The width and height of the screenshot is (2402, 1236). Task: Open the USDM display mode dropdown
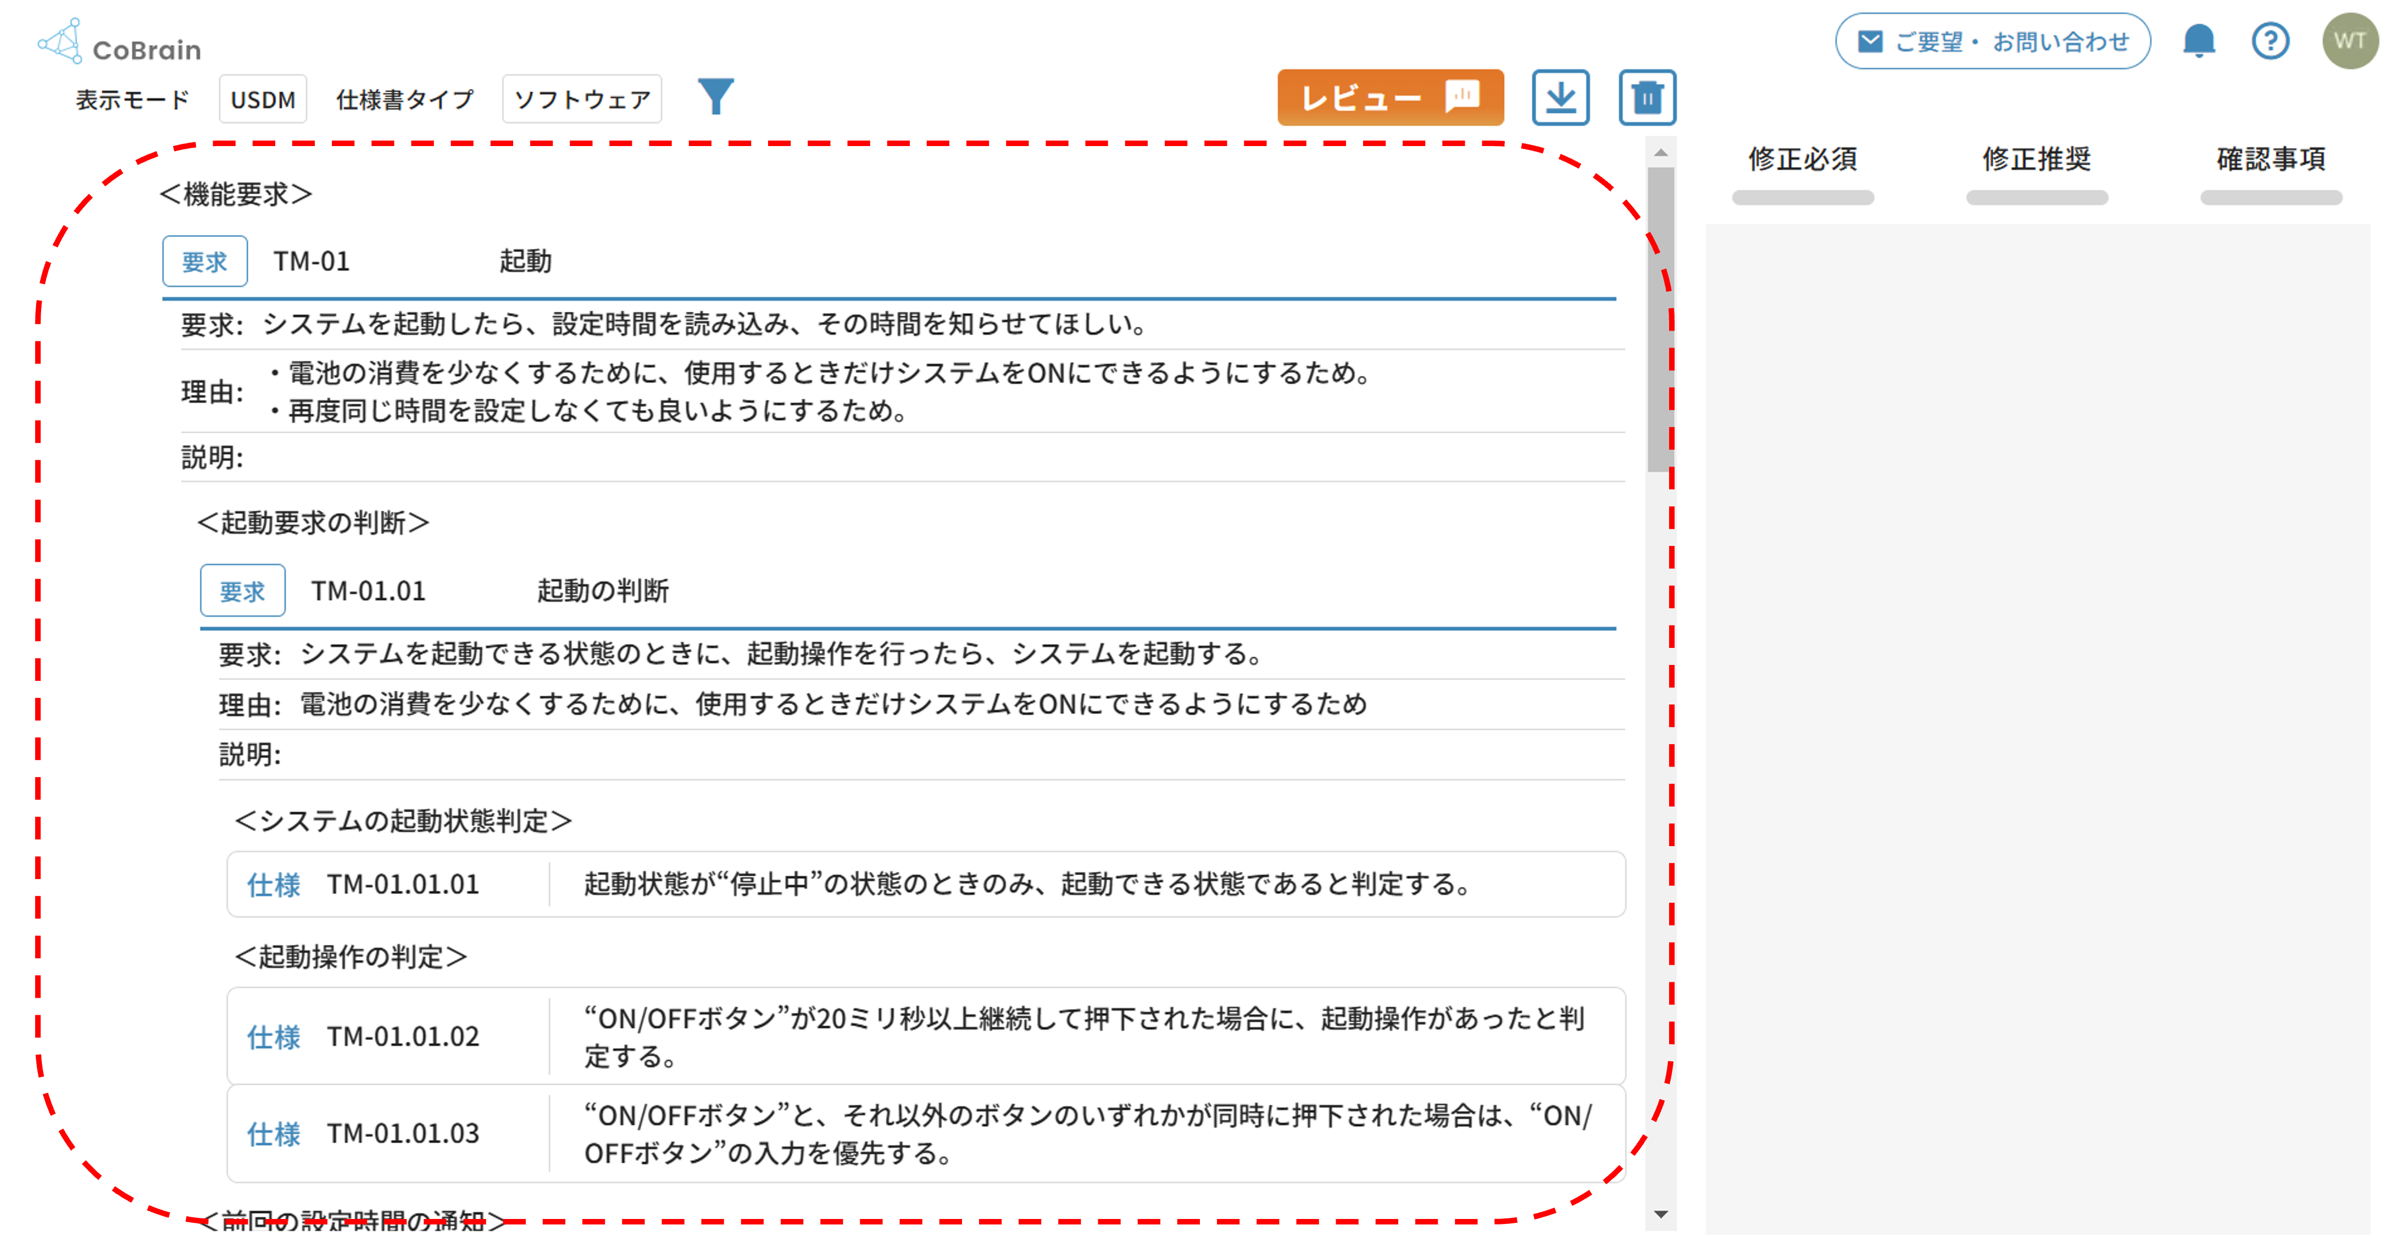pyautogui.click(x=263, y=99)
